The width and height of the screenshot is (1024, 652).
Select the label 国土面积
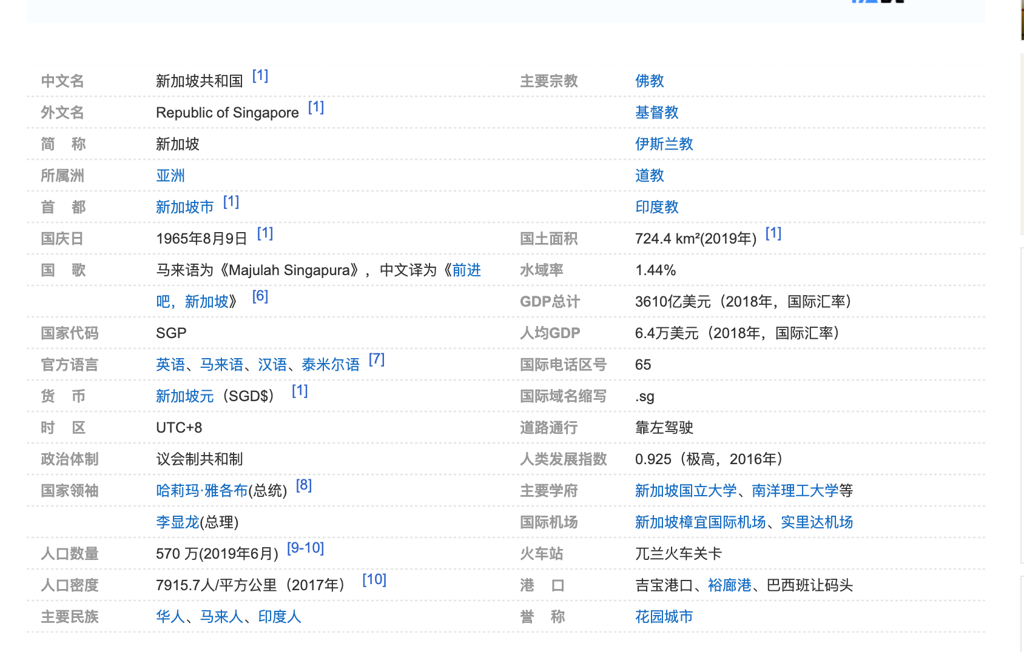pos(549,239)
